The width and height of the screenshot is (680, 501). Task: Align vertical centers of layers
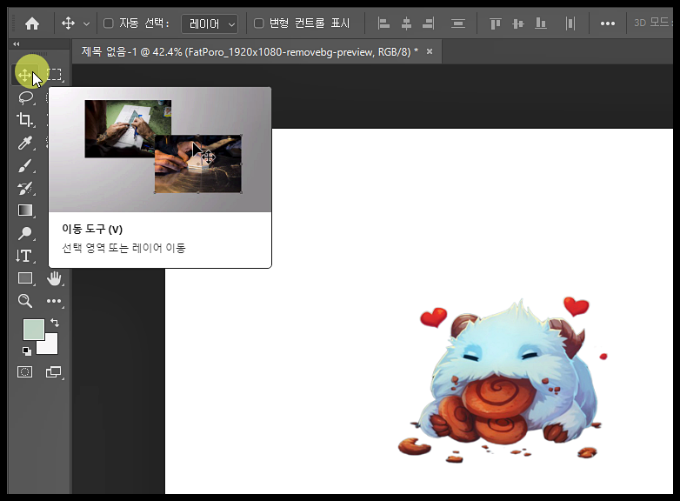click(x=517, y=23)
